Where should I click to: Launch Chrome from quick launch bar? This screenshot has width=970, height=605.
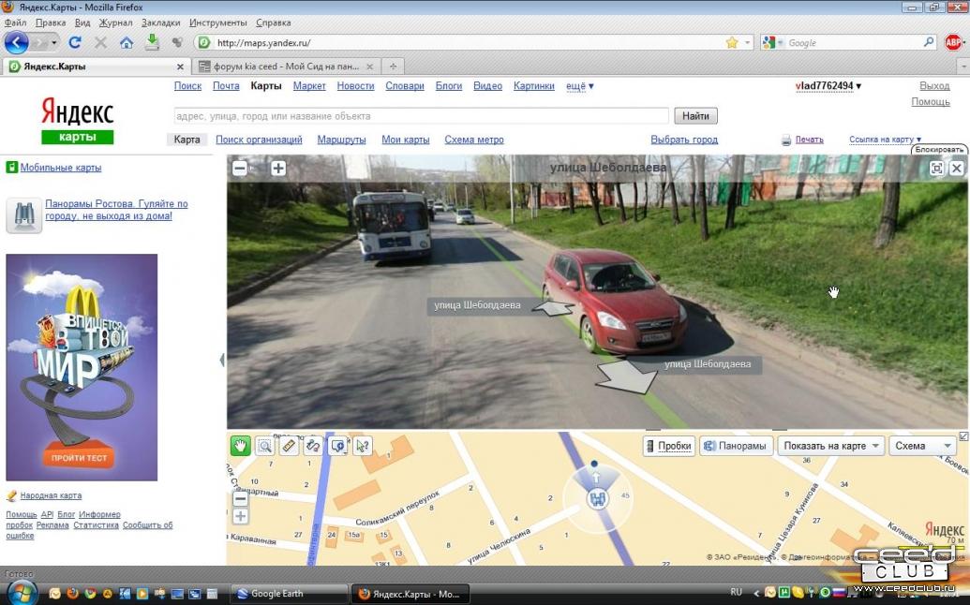coord(90,594)
